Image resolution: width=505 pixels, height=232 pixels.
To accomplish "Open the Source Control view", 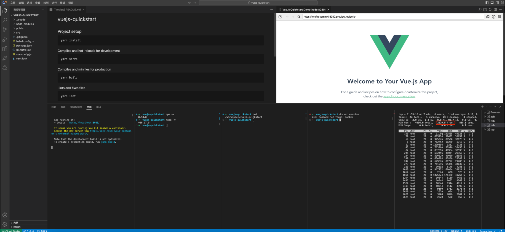I will 5,30.
